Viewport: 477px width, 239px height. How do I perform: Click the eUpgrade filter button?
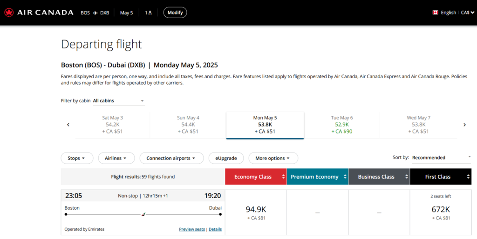[x=226, y=158]
